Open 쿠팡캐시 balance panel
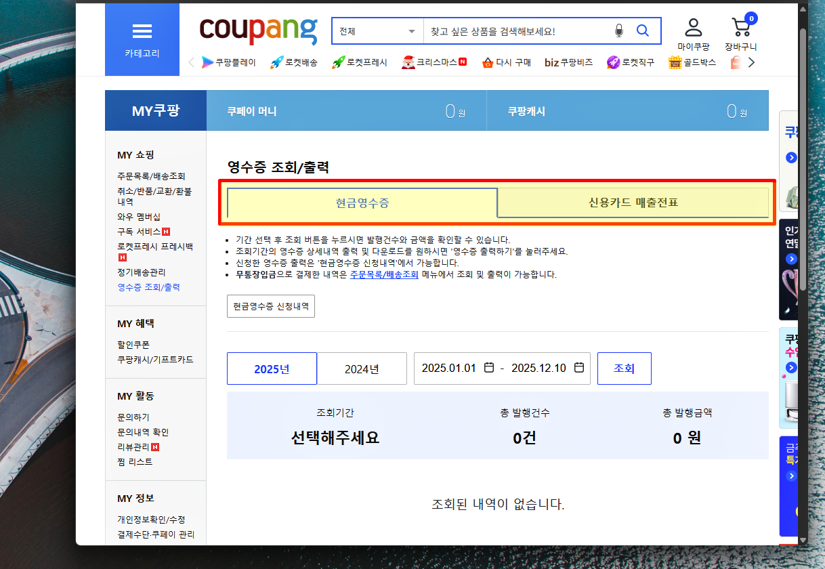This screenshot has height=569, width=825. tap(628, 111)
